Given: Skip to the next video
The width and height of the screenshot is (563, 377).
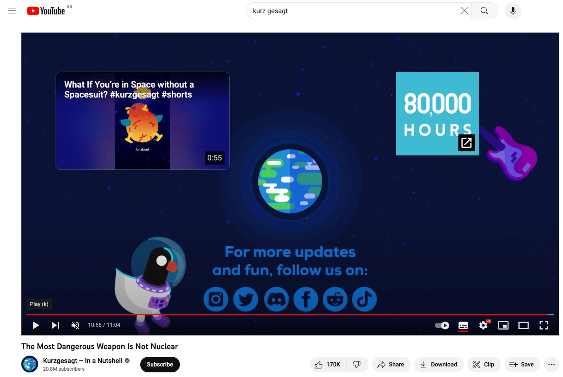Looking at the screenshot, I should (56, 325).
